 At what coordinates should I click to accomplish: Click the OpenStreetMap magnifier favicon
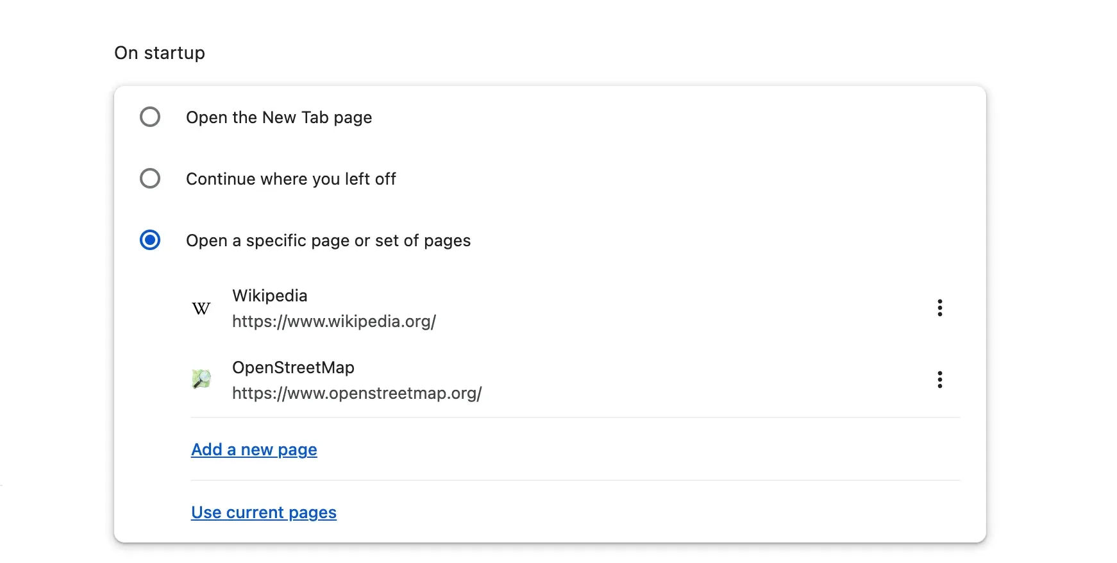click(x=201, y=379)
